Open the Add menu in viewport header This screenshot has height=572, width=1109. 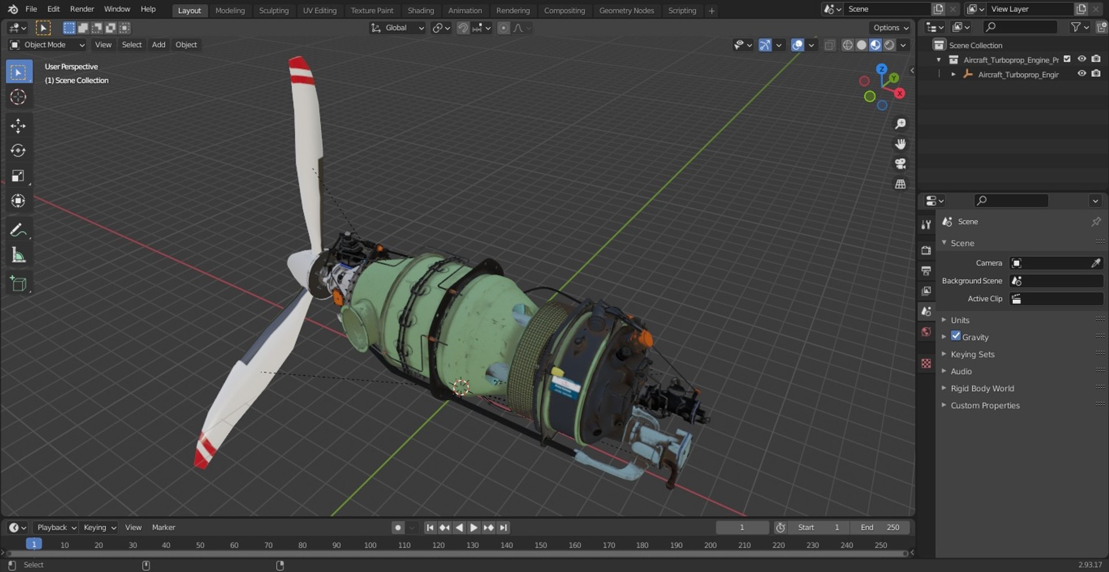pyautogui.click(x=158, y=45)
